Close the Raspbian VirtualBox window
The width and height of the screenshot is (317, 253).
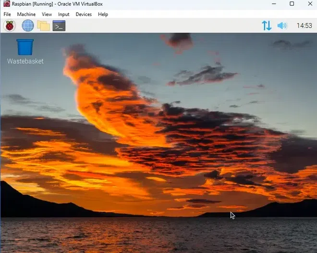point(309,4)
